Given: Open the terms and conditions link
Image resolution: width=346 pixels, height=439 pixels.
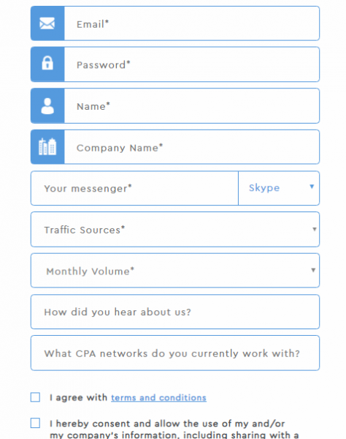Looking at the screenshot, I should pyautogui.click(x=158, y=397).
